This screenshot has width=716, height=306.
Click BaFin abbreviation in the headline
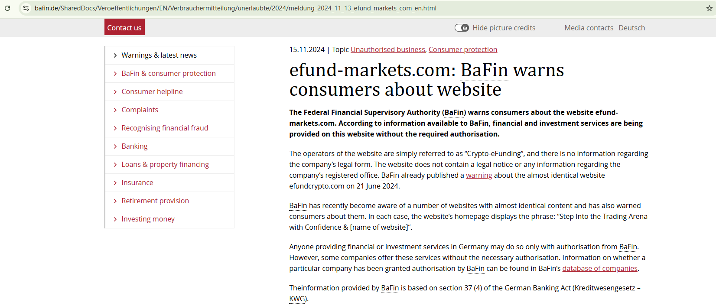(484, 70)
